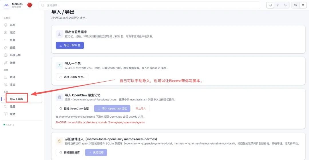Click the export download icon beside 导出当前数据库
This screenshot has height=160, width=309.
coord(60,34)
